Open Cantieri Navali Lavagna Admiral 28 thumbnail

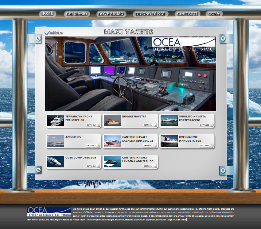tap(112, 141)
